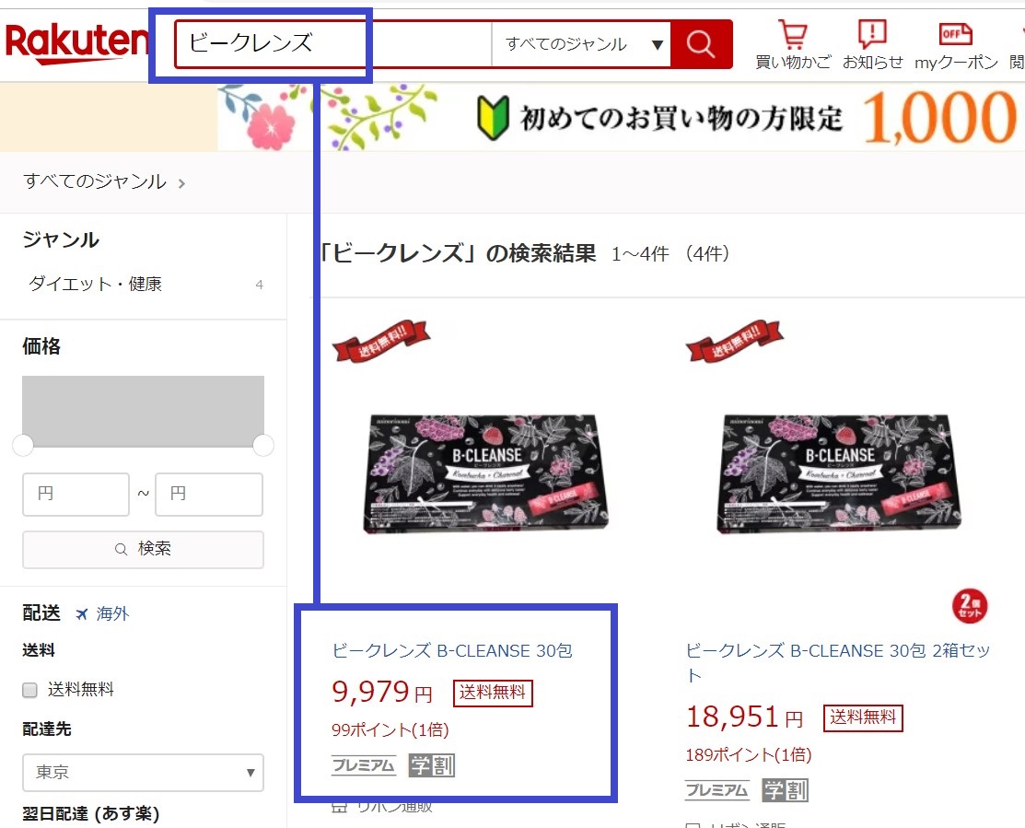The height and width of the screenshot is (828, 1025).
Task: Open ビークレンズ B-CLEANSE 30包 product link
Action: [452, 651]
